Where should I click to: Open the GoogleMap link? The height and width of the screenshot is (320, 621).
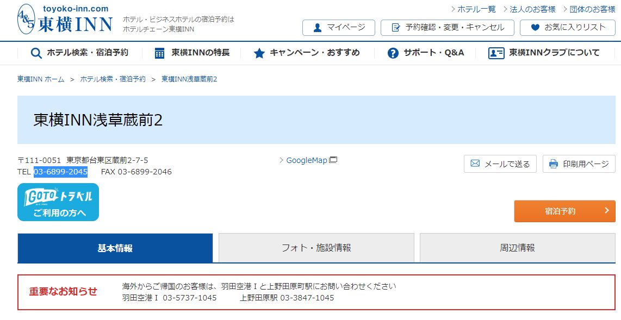tap(307, 160)
